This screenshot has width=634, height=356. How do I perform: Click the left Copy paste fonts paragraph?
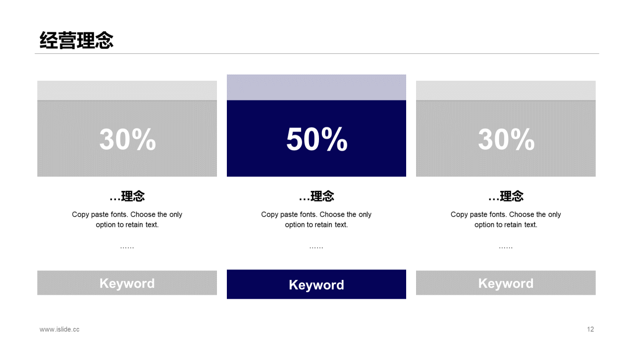click(127, 220)
